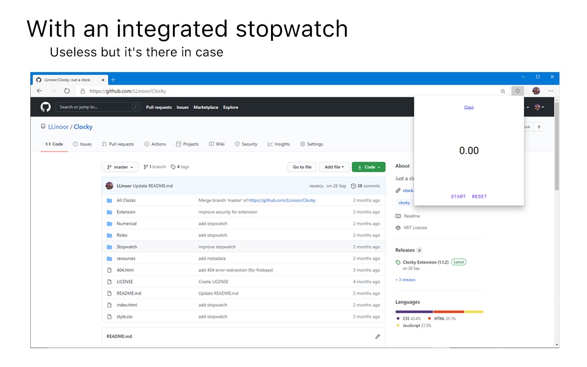Open the README.md file row
The width and height of the screenshot is (587, 367).
point(244,293)
